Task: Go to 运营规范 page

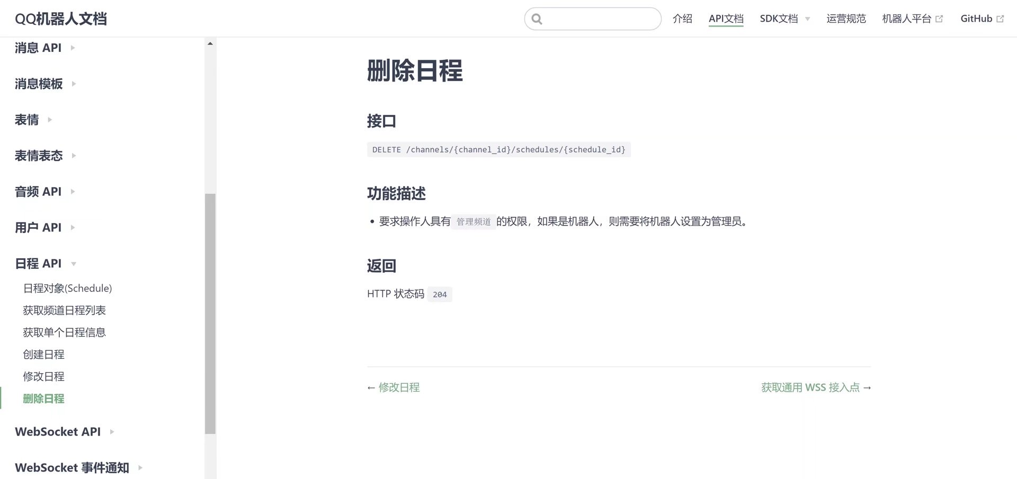Action: [846, 19]
